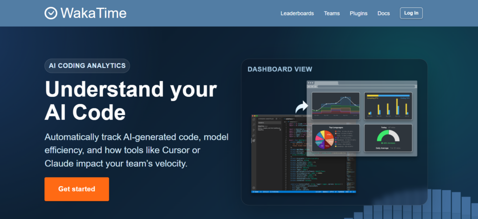Click the Top Languages pie chart
Screen dimensions: 478x219
pos(325,140)
